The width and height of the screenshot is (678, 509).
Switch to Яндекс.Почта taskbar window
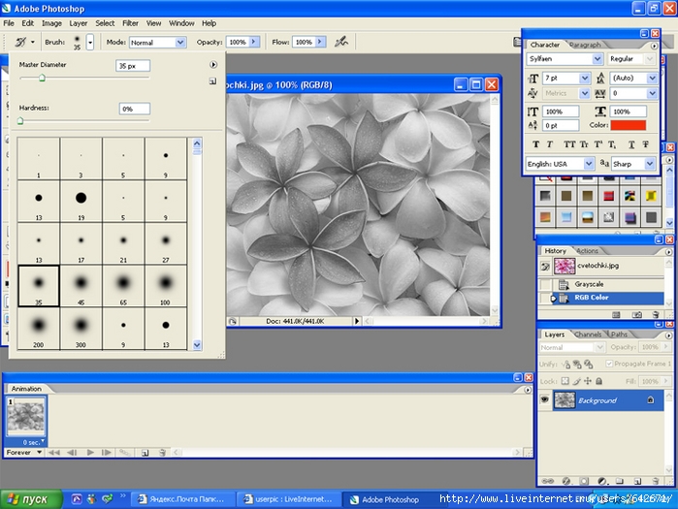tap(182, 499)
